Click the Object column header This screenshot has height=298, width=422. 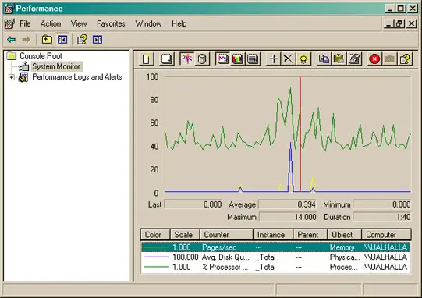click(344, 235)
